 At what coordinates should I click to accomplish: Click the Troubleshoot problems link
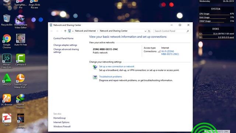[111, 76]
